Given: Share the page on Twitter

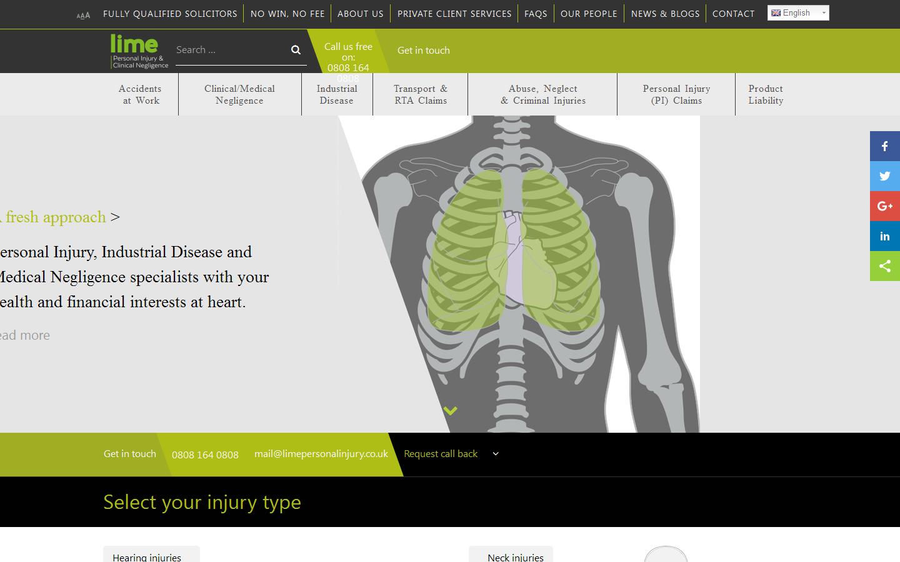Looking at the screenshot, I should point(884,175).
